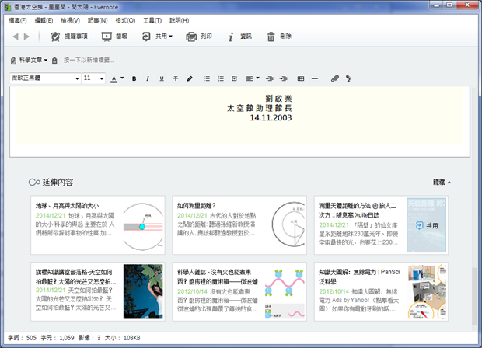Insert a numbered list
This screenshot has width=482, height=348.
221,78
